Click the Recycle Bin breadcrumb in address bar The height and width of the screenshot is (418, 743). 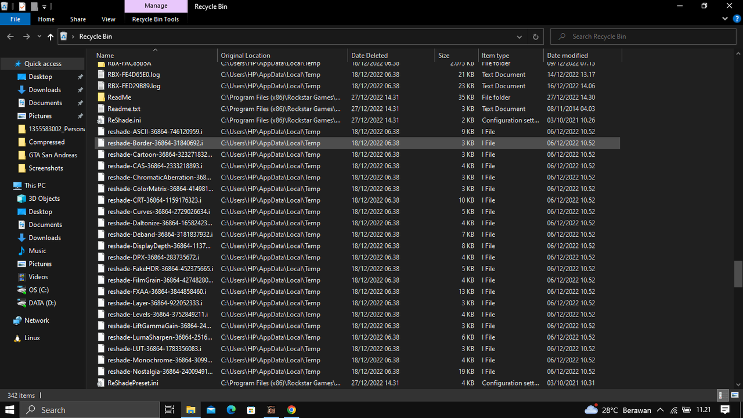point(96,37)
